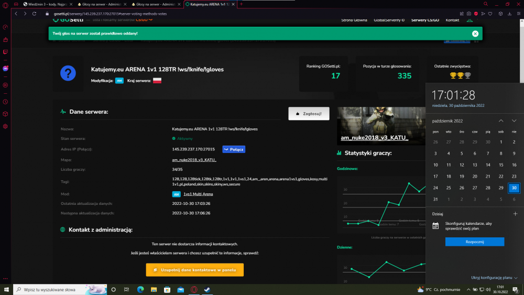
Task: Open Kontakt menu item
Action: click(452, 20)
